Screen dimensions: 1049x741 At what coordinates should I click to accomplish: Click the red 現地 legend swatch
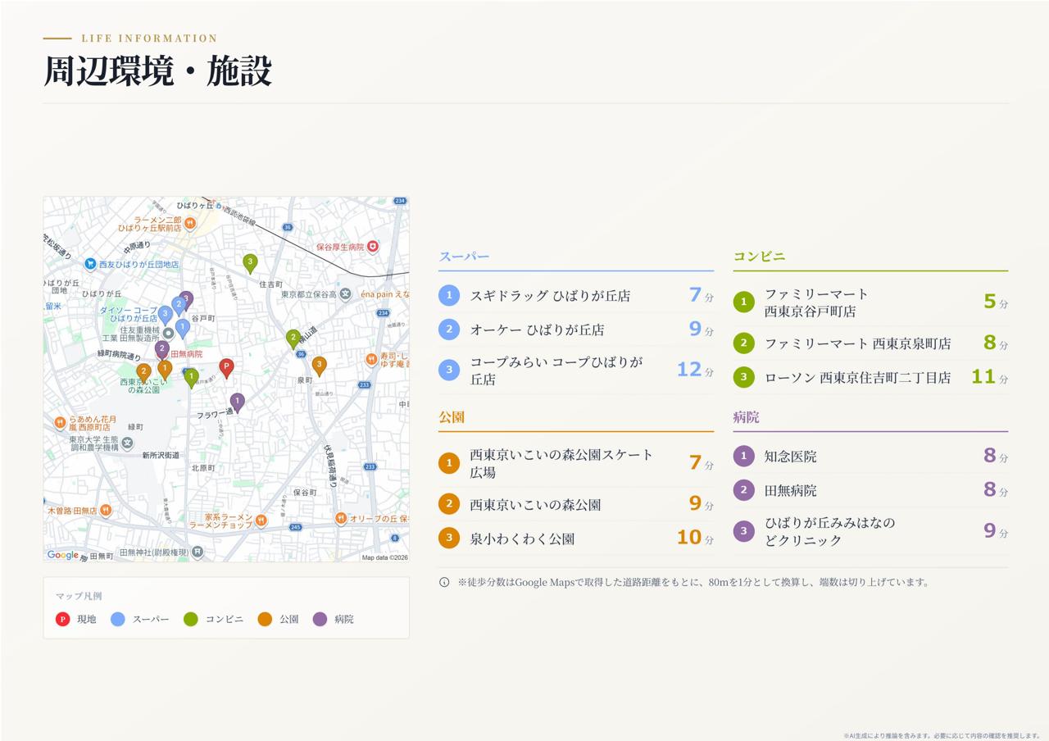pyautogui.click(x=62, y=619)
